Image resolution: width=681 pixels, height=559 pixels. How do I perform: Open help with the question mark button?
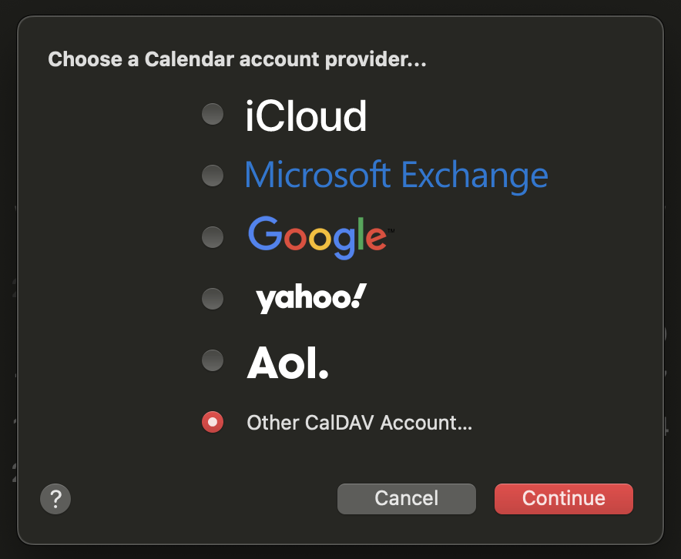(x=55, y=499)
